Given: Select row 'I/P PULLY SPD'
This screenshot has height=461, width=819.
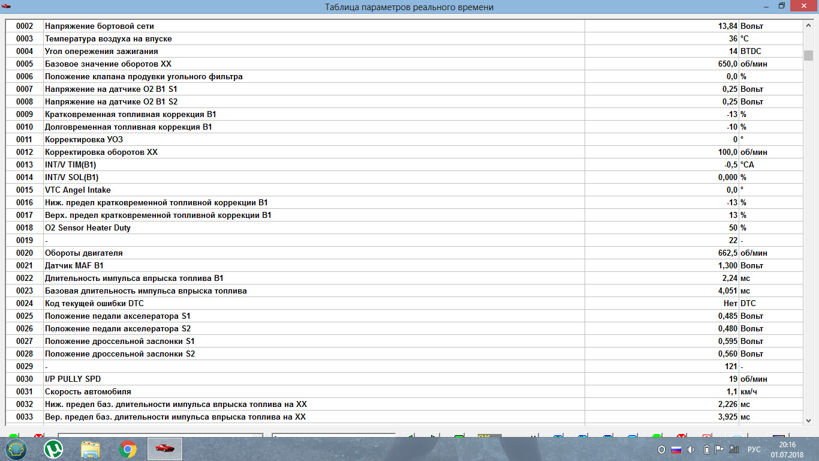Looking at the screenshot, I should (x=404, y=379).
